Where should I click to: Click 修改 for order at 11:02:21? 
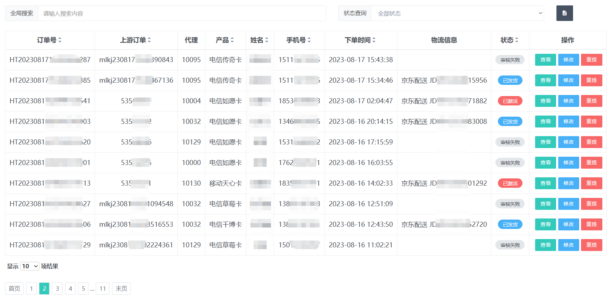[569, 245]
